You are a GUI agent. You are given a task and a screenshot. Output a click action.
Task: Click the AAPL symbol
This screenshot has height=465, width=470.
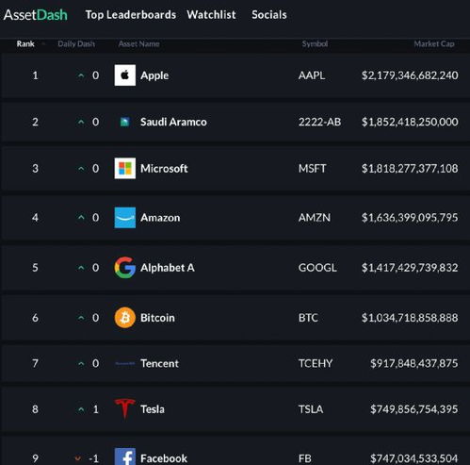(312, 75)
